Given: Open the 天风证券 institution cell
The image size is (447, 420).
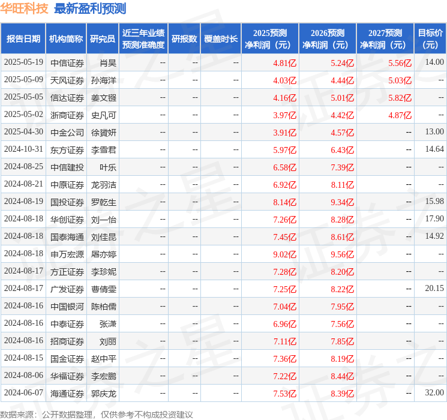Looking at the screenshot, I should pos(67,80).
